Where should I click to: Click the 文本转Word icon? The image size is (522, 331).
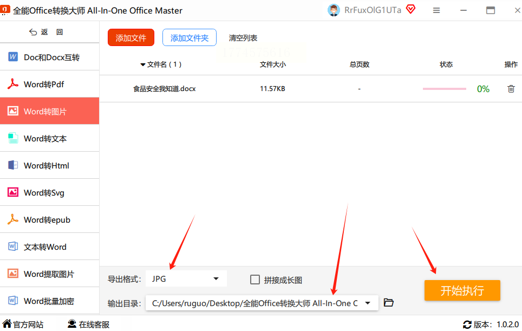click(x=13, y=246)
